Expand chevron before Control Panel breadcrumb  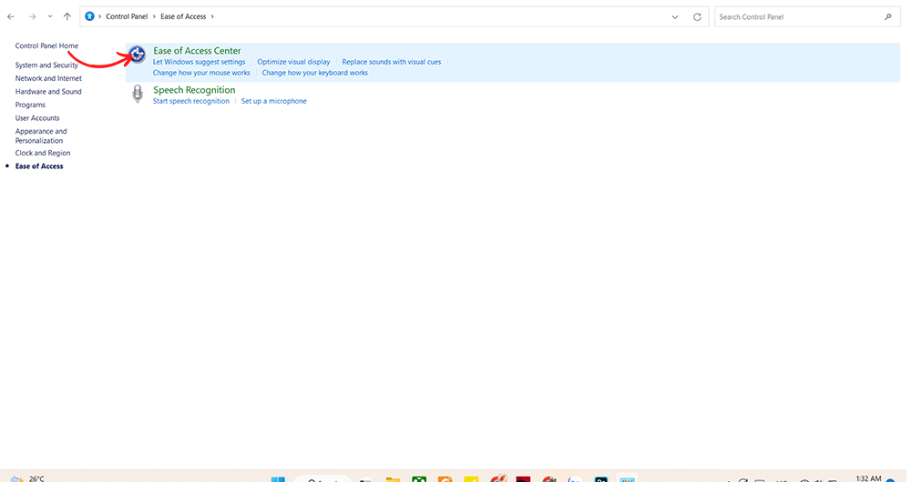(x=100, y=16)
